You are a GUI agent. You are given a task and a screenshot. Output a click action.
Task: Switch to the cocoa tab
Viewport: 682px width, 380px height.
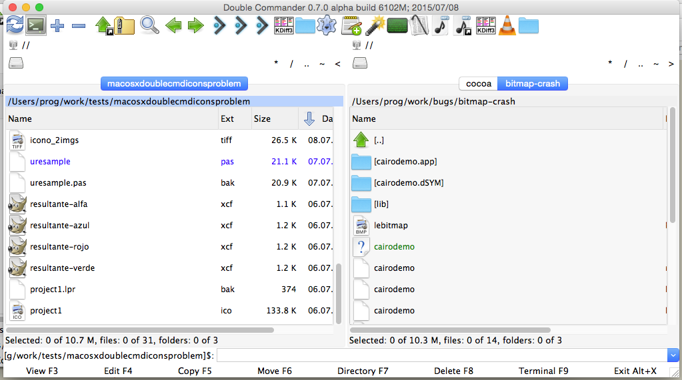[479, 83]
